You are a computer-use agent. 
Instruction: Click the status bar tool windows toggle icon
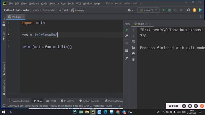click(x=4, y=106)
